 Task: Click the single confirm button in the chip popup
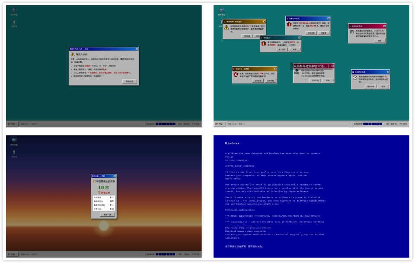click(x=380, y=41)
